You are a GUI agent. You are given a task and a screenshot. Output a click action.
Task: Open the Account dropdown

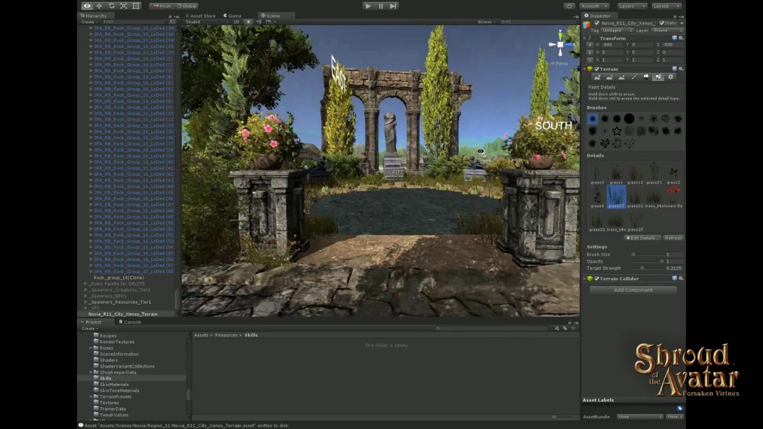pos(593,6)
